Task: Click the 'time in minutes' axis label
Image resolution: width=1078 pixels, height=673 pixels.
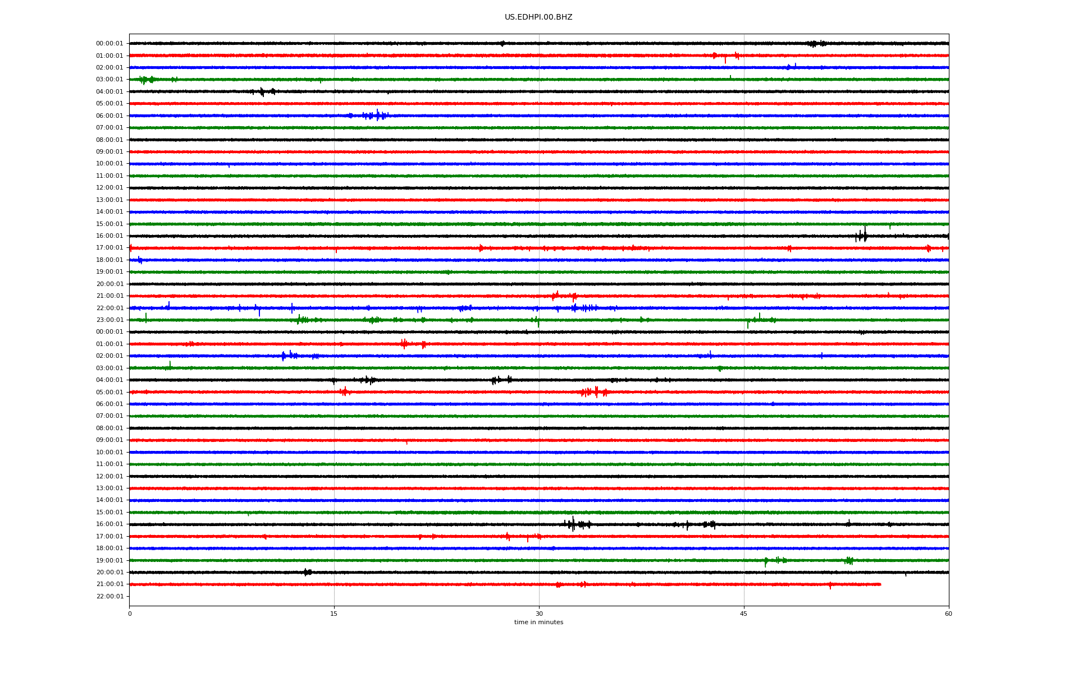Action: click(538, 622)
